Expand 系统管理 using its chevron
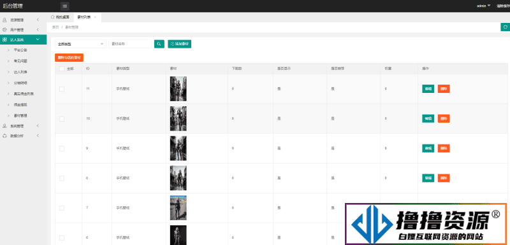The image size is (510, 245). click(38, 126)
